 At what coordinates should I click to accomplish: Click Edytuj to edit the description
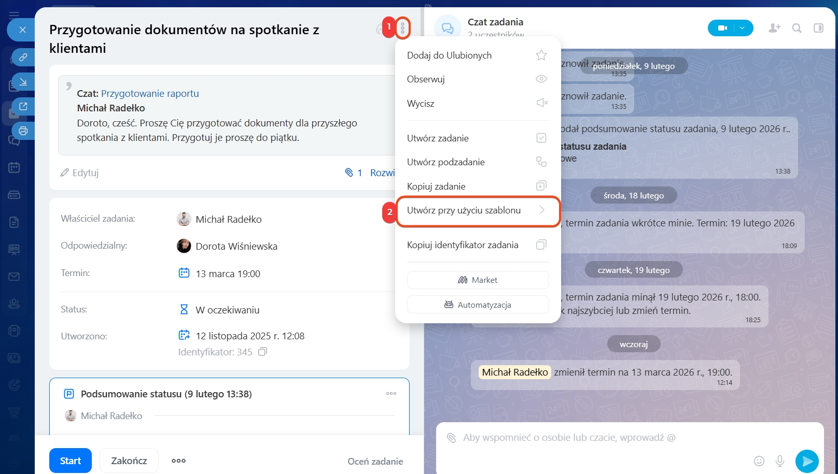click(x=79, y=173)
